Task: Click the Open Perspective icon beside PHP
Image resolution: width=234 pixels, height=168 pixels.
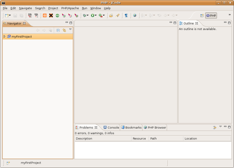Action: tap(202, 15)
